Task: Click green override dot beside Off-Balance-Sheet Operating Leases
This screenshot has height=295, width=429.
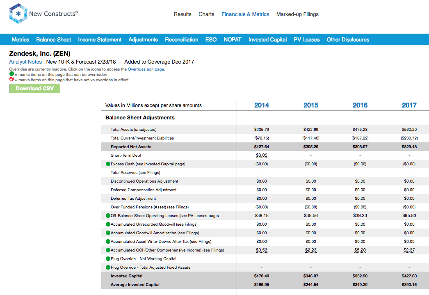Action: (x=108, y=216)
